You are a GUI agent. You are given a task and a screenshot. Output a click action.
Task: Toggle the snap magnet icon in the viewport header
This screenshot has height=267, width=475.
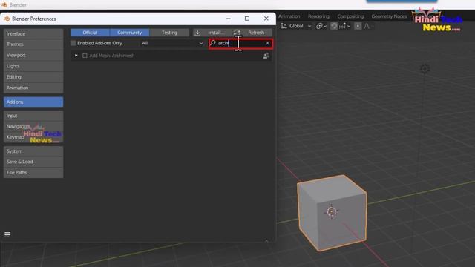point(334,27)
